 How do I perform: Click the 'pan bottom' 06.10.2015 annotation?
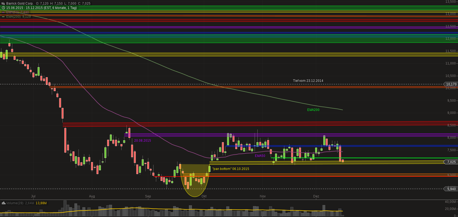point(231,169)
